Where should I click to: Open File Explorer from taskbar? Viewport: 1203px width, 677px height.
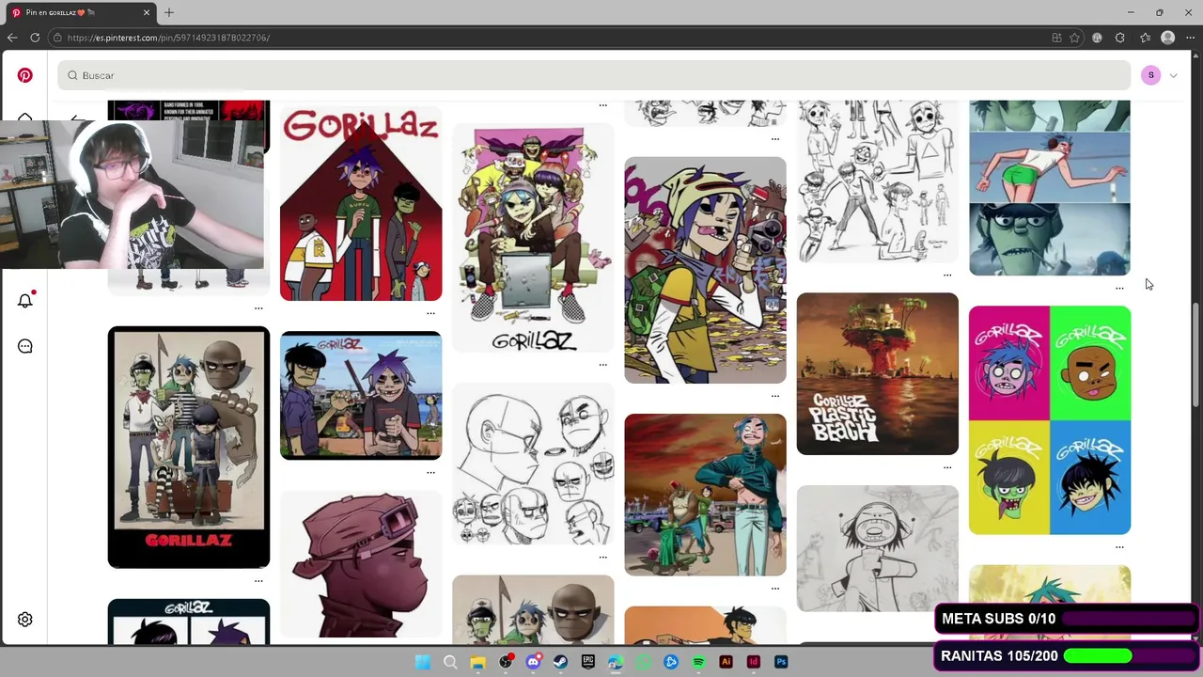click(x=477, y=662)
